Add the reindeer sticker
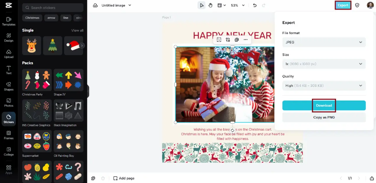 click(x=31, y=46)
